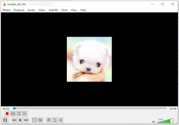Open the Playback menu
Viewport: 179px width, 125px height.
point(19,10)
